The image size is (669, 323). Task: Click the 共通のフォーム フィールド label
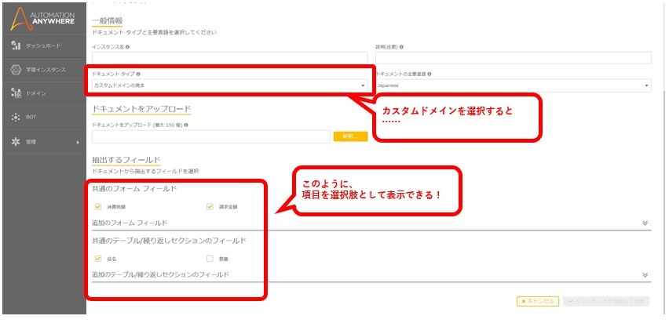pos(134,189)
